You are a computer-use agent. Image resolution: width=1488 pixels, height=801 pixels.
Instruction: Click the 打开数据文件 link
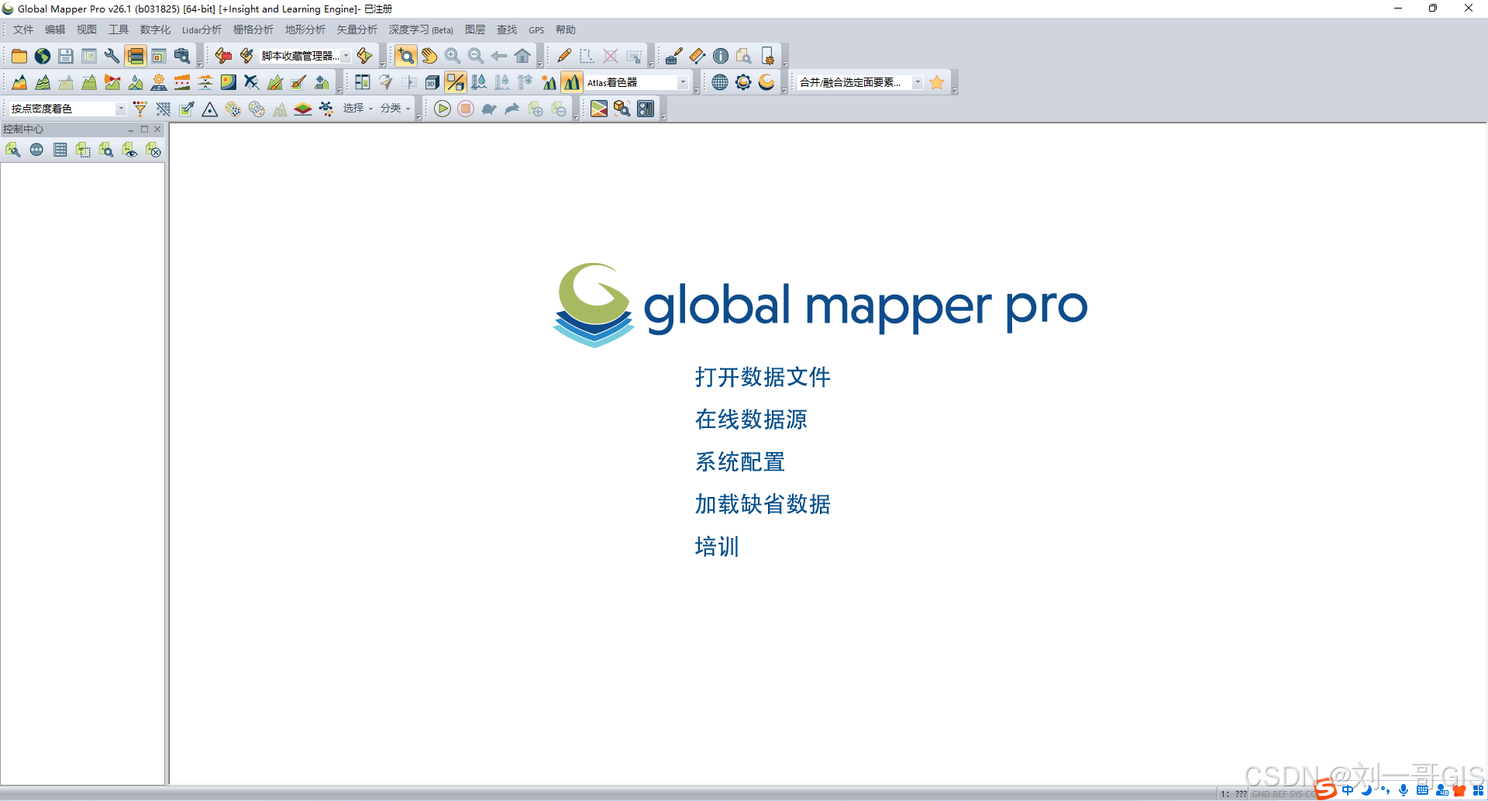point(763,377)
